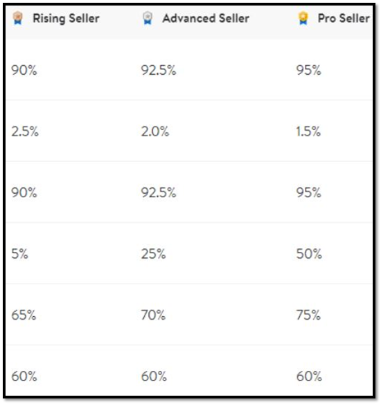The width and height of the screenshot is (381, 404).
Task: Click the topmost 92.5% value under Advanced Seller
Action: coord(159,70)
